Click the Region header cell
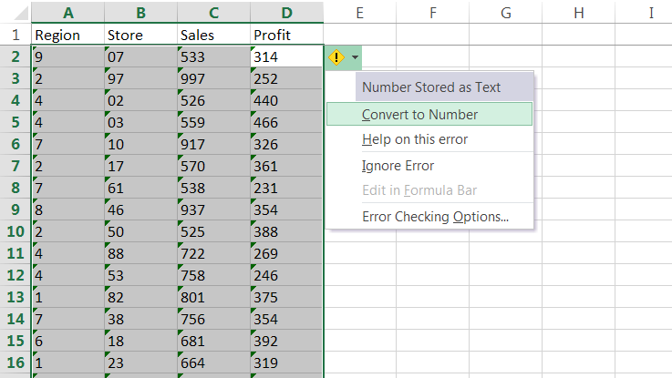Viewport: 672px width, 378px height. click(x=67, y=35)
